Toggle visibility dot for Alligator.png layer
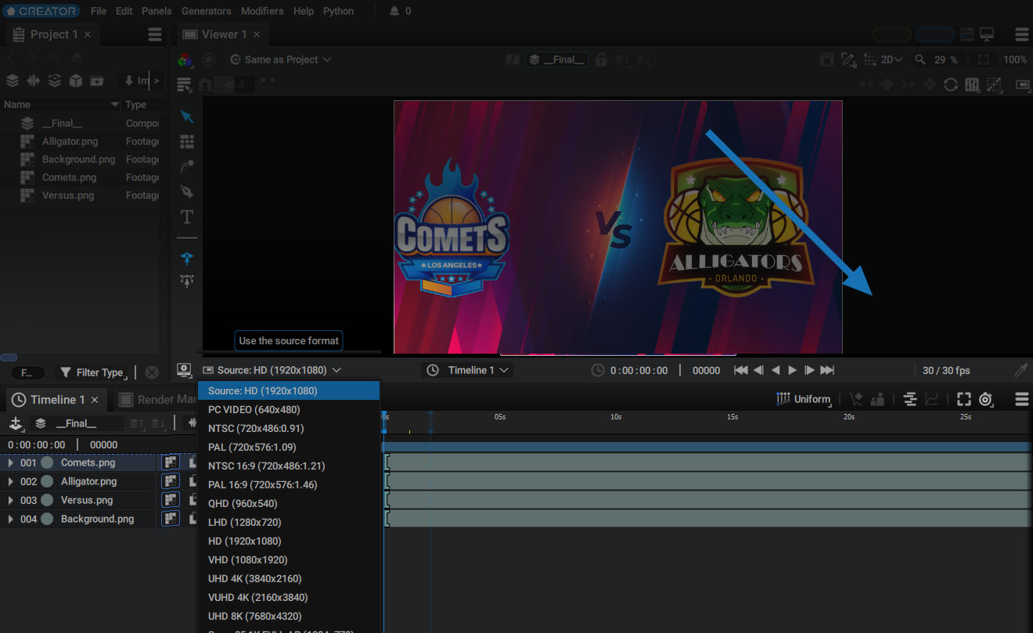This screenshot has width=1033, height=633. pos(47,481)
